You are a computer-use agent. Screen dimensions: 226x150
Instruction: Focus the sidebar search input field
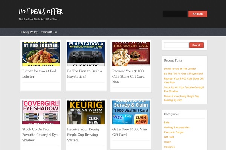coord(176,45)
